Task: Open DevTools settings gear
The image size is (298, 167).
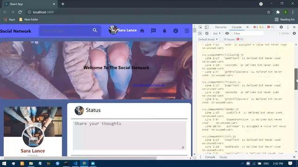Action: (281, 27)
